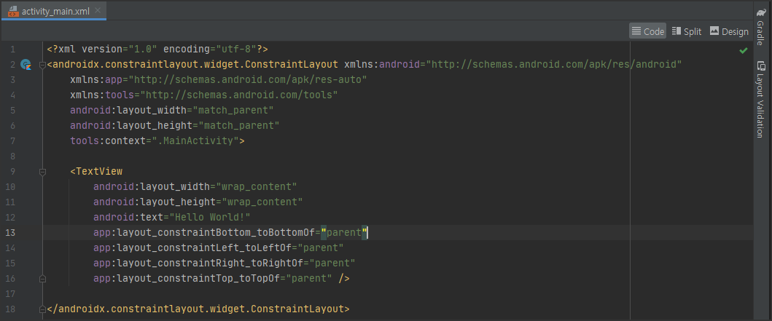Image resolution: width=772 pixels, height=321 pixels.
Task: Close the activity_main.xml tab
Action: pos(98,10)
